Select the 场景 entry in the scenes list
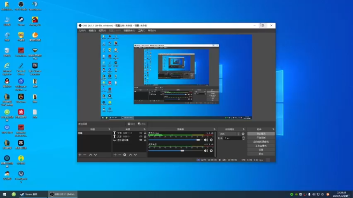 click(94, 133)
